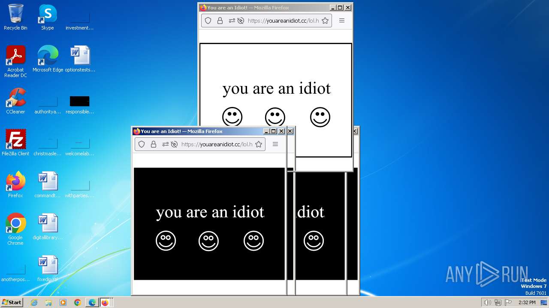Open optionstests Word document
This screenshot has width=549, height=308.
coord(80,59)
